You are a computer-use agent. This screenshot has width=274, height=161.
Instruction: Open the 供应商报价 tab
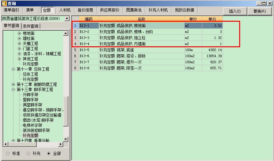[110, 10]
